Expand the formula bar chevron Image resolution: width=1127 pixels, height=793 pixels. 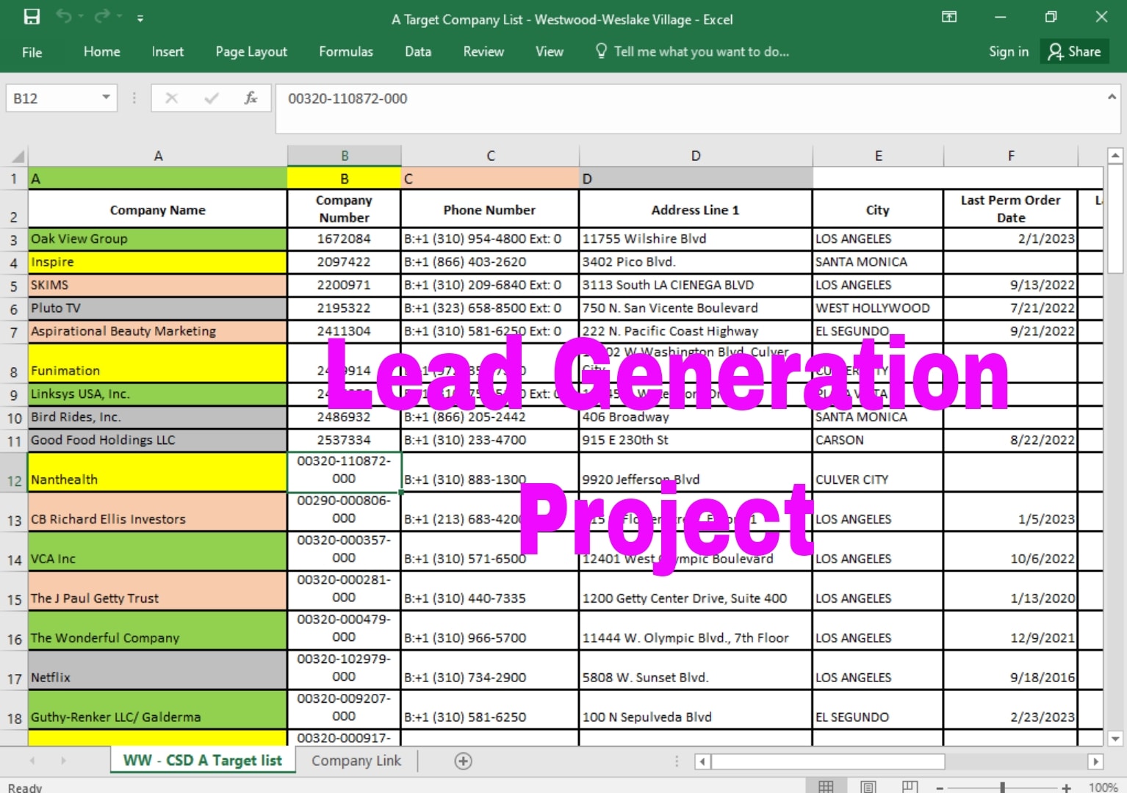click(x=1112, y=97)
